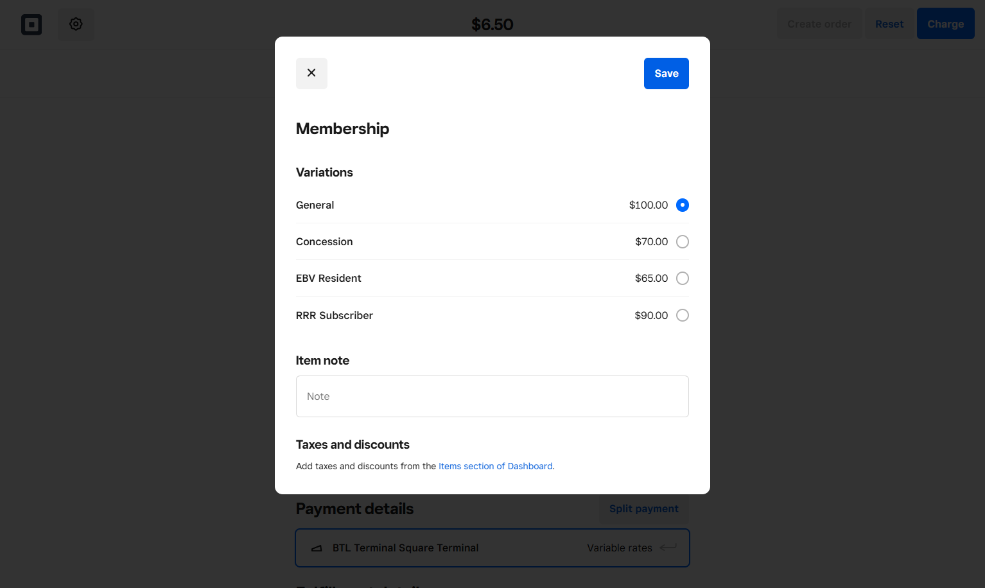Viewport: 985px width, 588px height.
Task: Choose the EBV Resident radio option
Action: [683, 279]
